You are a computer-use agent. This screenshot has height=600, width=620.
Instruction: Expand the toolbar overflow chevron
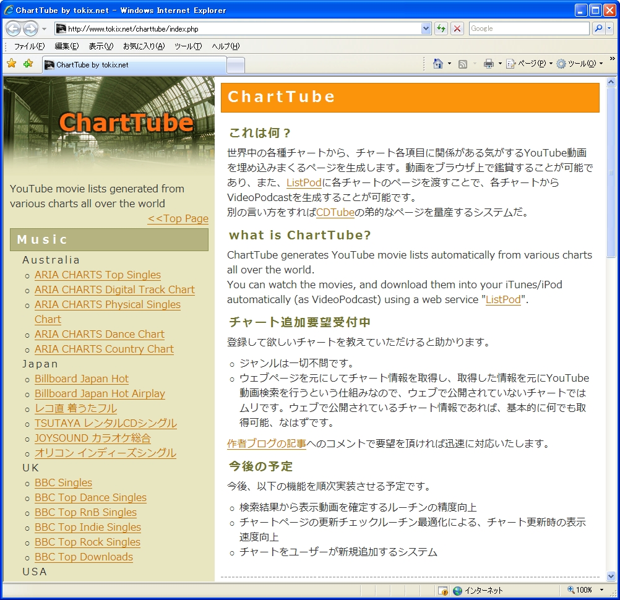point(613,59)
